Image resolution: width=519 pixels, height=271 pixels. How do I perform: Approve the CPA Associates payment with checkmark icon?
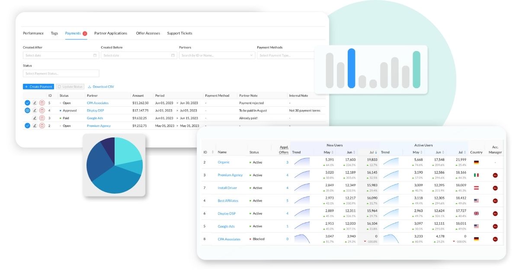click(27, 103)
